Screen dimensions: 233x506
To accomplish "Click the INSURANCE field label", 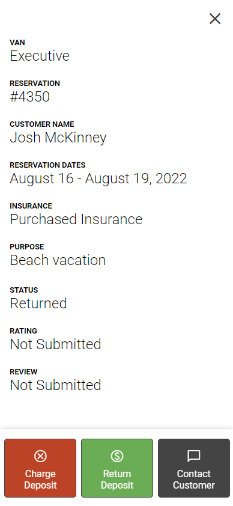I will (31, 206).
